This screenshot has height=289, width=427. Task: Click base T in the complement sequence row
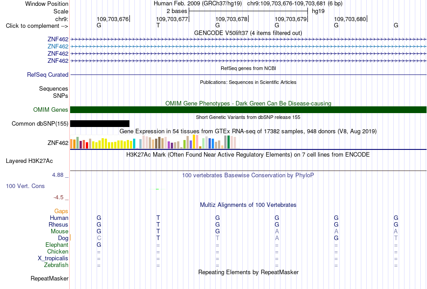pos(158,25)
